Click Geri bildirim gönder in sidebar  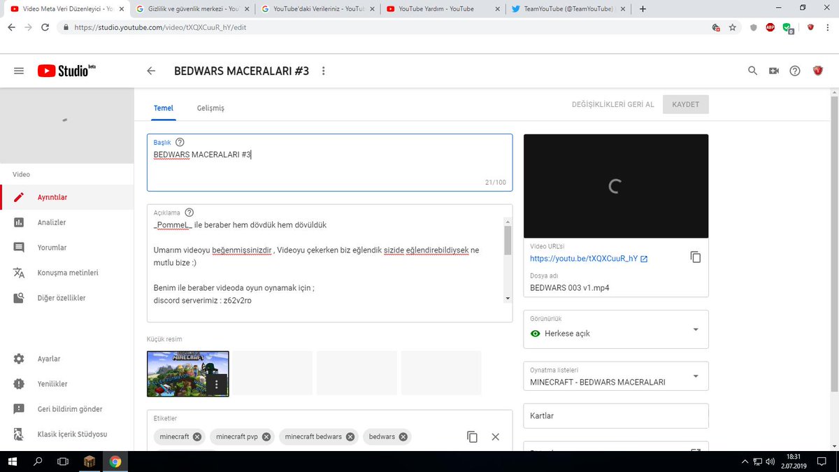pyautogui.click(x=66, y=409)
